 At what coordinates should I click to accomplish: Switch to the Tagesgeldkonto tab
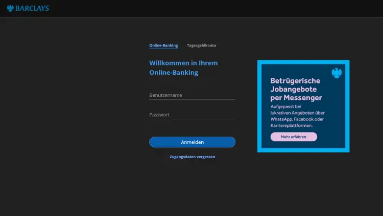click(x=201, y=46)
